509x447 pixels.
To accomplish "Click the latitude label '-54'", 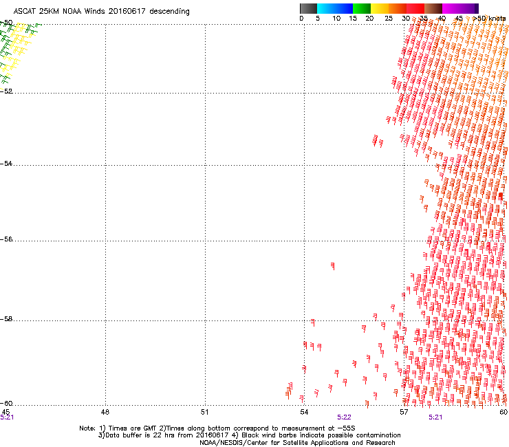I will pos(6,163).
